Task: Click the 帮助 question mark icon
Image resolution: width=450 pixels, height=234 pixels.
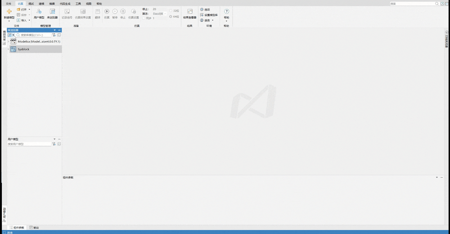Action: (x=226, y=11)
